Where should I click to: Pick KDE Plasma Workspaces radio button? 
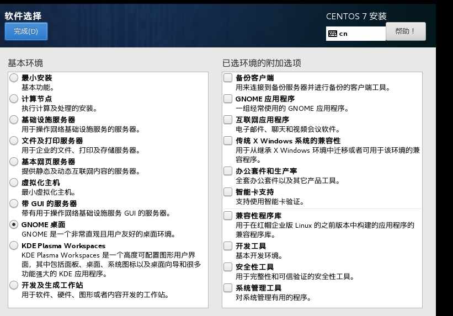14,245
